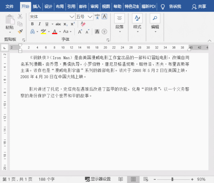Apply yellow highlight color
This screenshot has width=214, height=183.
pos(44,32)
